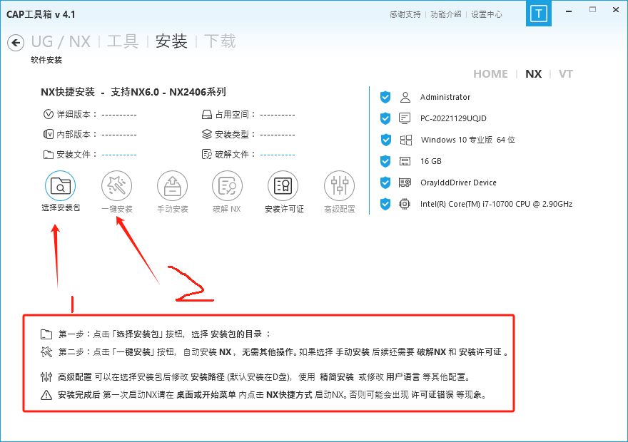Open 设置中心 settings link

click(486, 14)
